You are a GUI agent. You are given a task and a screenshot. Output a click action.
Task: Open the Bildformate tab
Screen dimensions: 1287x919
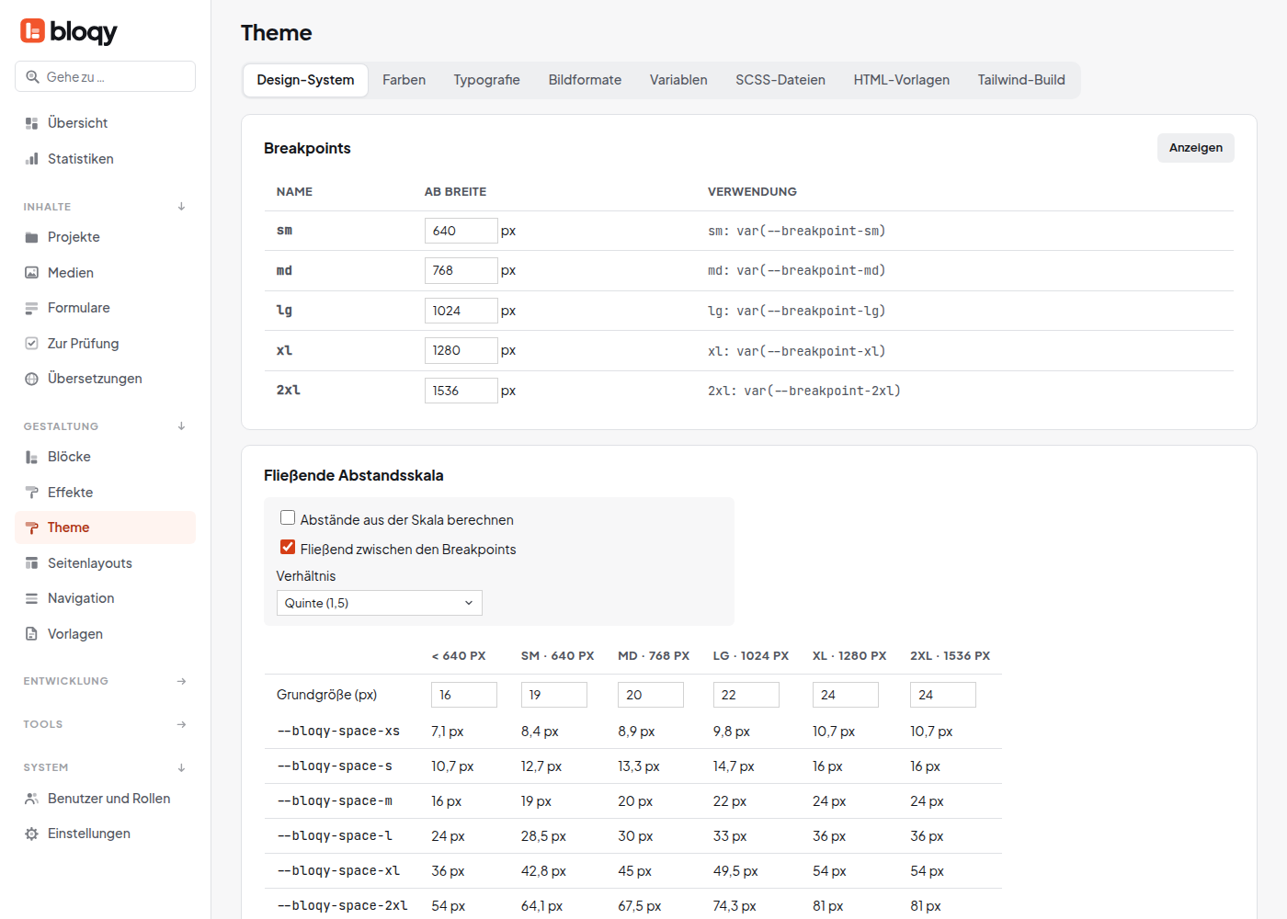pos(585,80)
